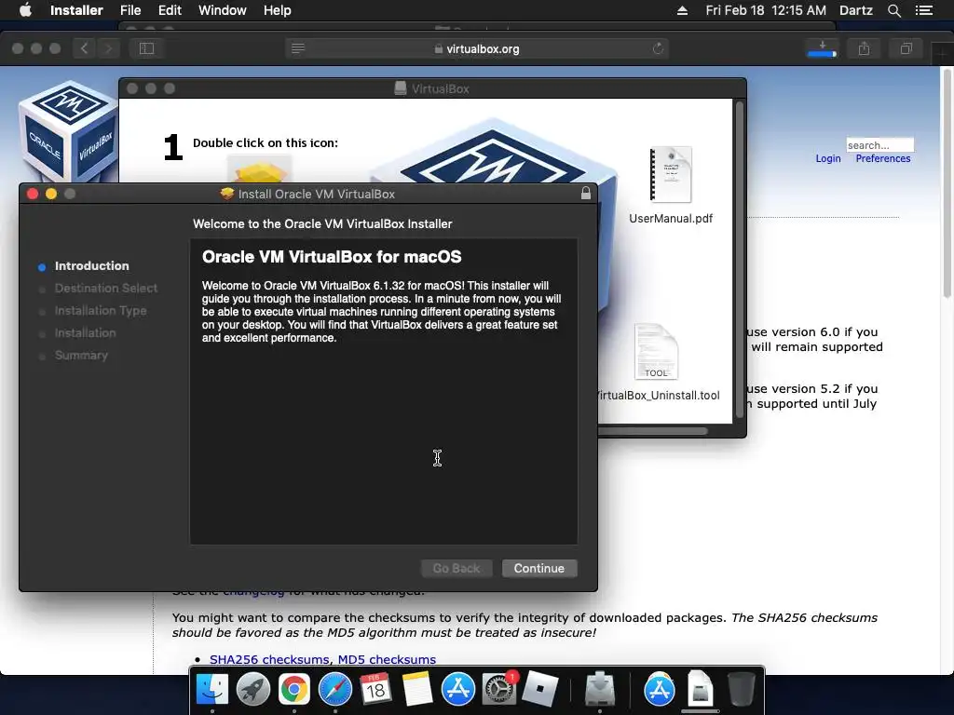Open the Downloads stack in Dock
The image size is (954, 715).
701,690
